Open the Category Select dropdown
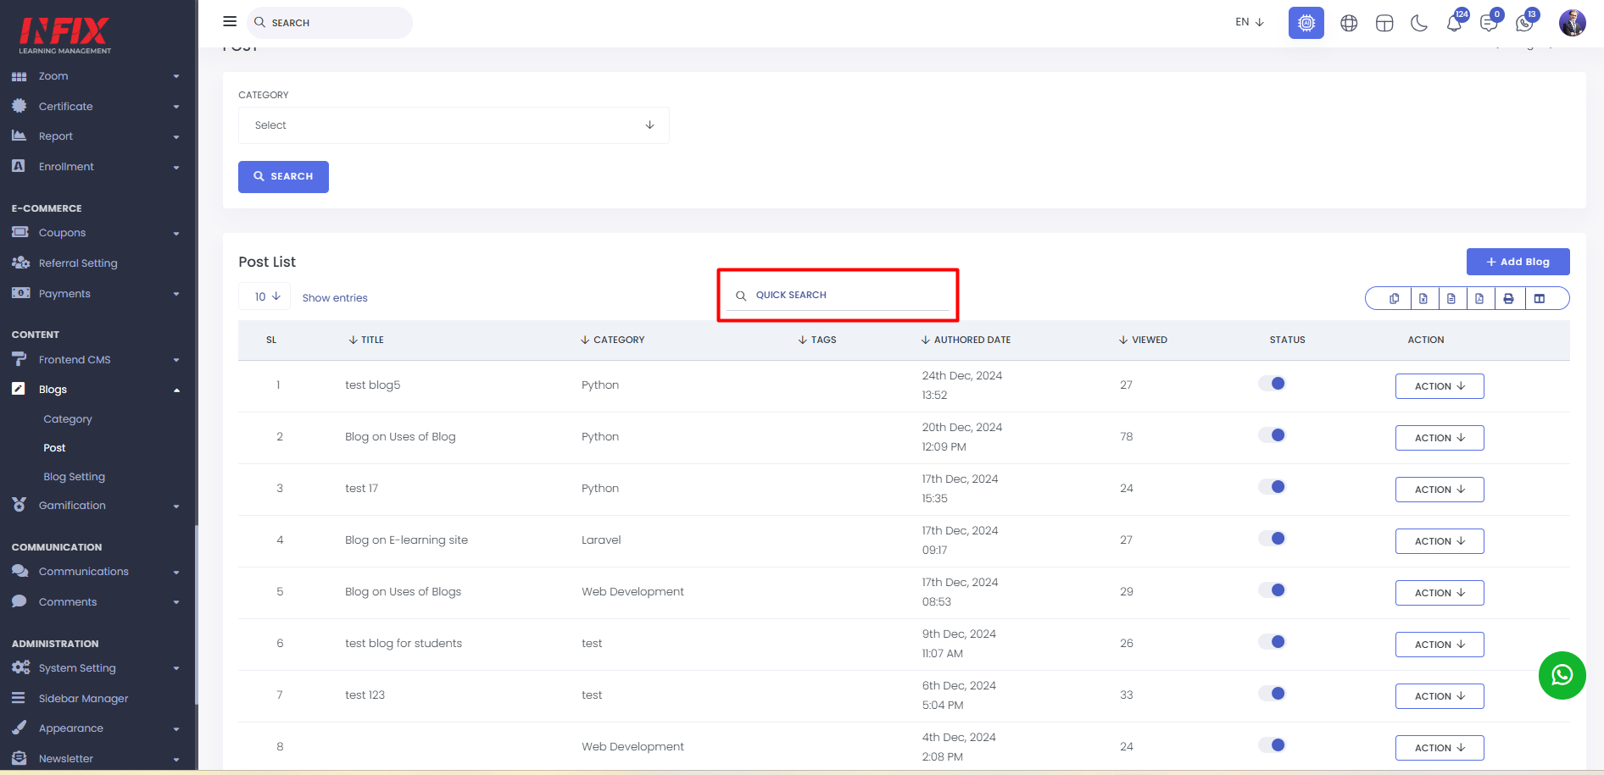 454,125
